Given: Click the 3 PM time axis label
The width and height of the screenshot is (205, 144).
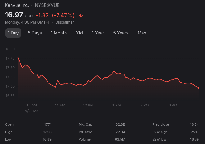Looking at the screenshot, I should point(173,105).
